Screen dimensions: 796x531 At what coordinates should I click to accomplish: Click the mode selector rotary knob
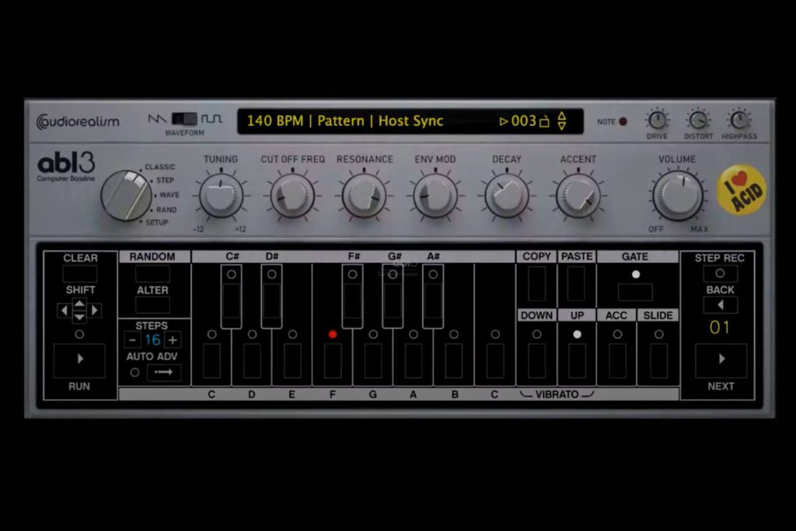tap(126, 195)
